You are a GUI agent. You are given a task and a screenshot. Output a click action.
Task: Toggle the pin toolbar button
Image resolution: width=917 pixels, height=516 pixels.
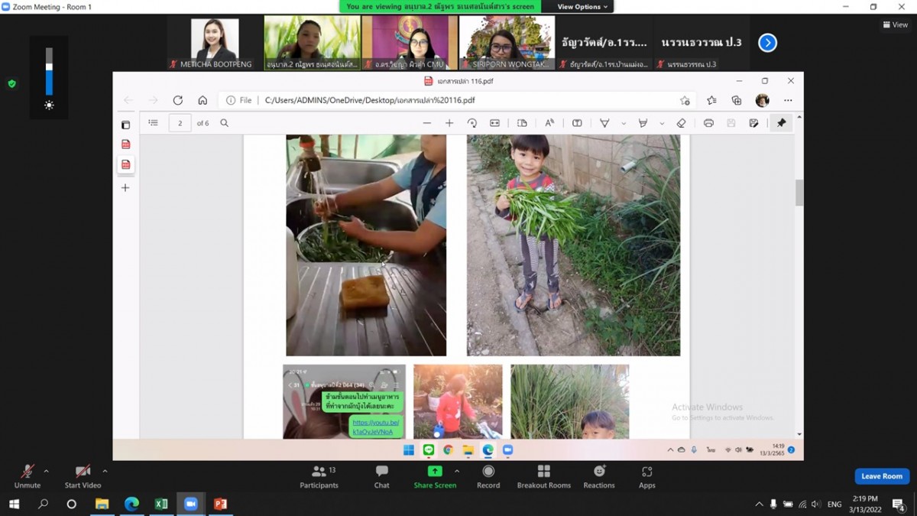[x=781, y=123]
